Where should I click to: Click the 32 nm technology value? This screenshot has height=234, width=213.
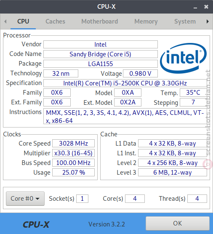coord(61,73)
